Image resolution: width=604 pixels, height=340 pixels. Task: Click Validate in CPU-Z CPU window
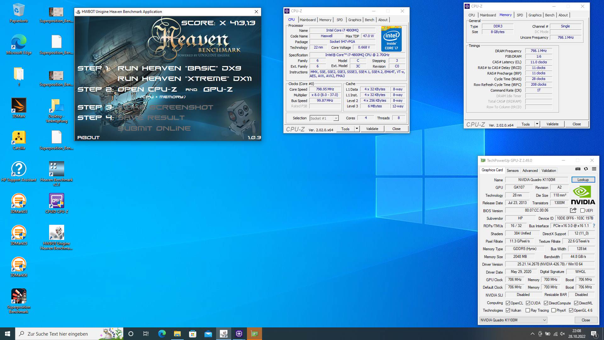tap(372, 129)
